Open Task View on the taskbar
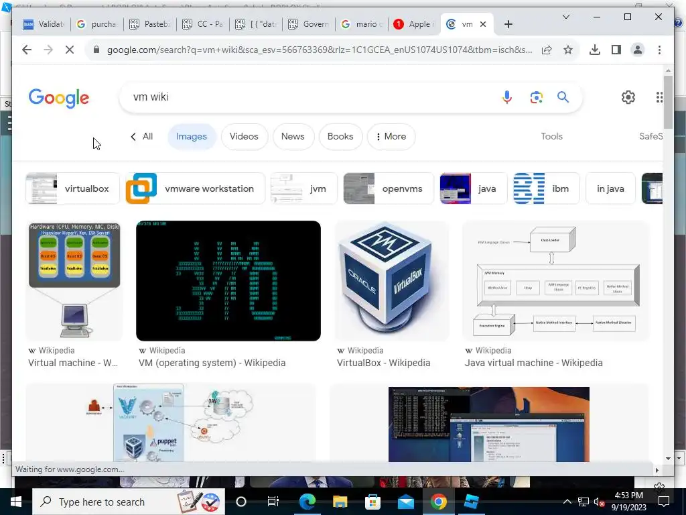The height and width of the screenshot is (515, 686). [x=273, y=502]
